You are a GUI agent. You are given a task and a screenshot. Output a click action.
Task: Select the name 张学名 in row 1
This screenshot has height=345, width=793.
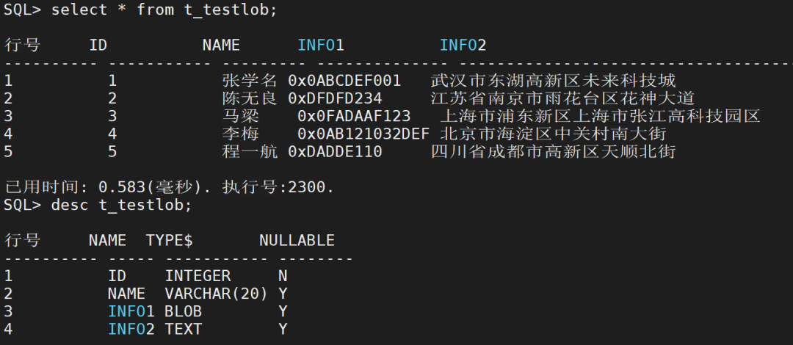250,80
